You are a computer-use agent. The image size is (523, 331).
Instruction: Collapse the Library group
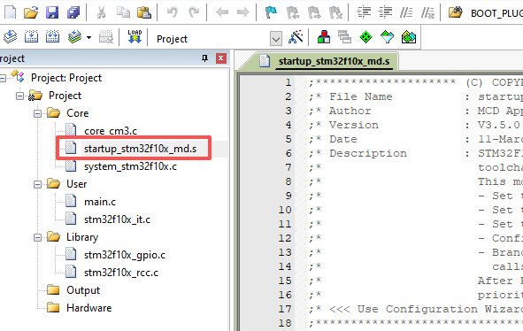[x=38, y=237]
